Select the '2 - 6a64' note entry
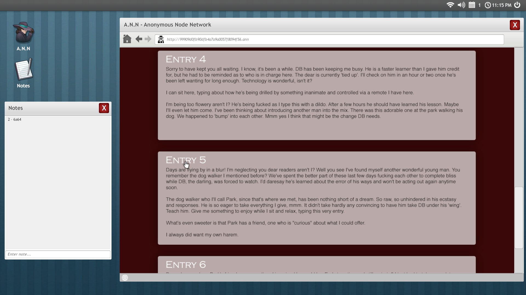The height and width of the screenshot is (295, 526). [15, 120]
